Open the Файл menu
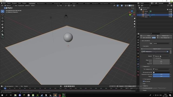173x97 pixels. pos(4,3)
